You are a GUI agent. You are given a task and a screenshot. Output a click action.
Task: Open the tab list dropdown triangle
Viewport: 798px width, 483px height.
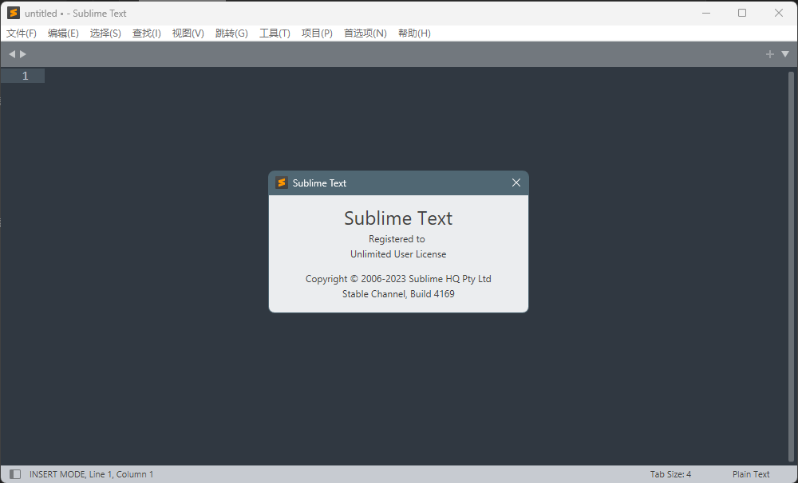pyautogui.click(x=785, y=54)
